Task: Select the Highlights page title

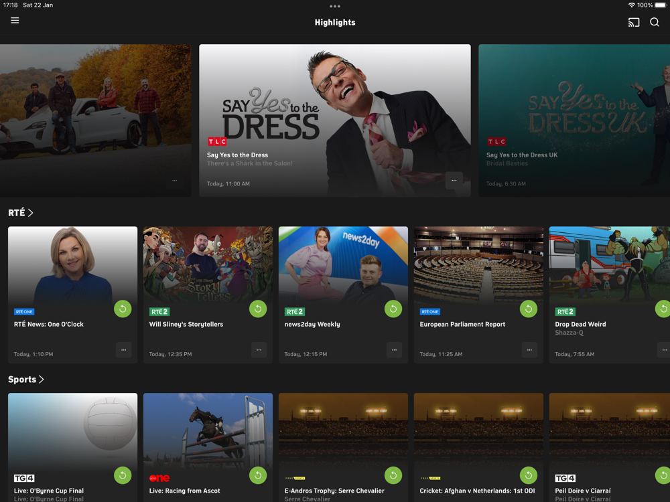Action: [335, 22]
